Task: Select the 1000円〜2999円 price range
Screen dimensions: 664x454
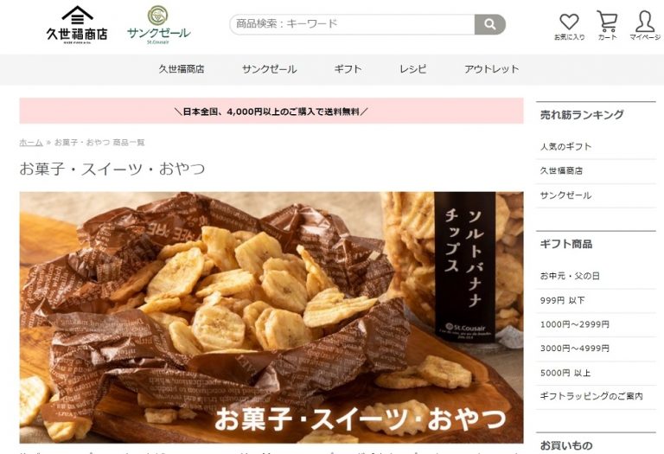Action: tap(575, 324)
